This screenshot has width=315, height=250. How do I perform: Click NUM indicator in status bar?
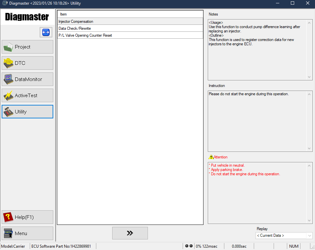294,246
